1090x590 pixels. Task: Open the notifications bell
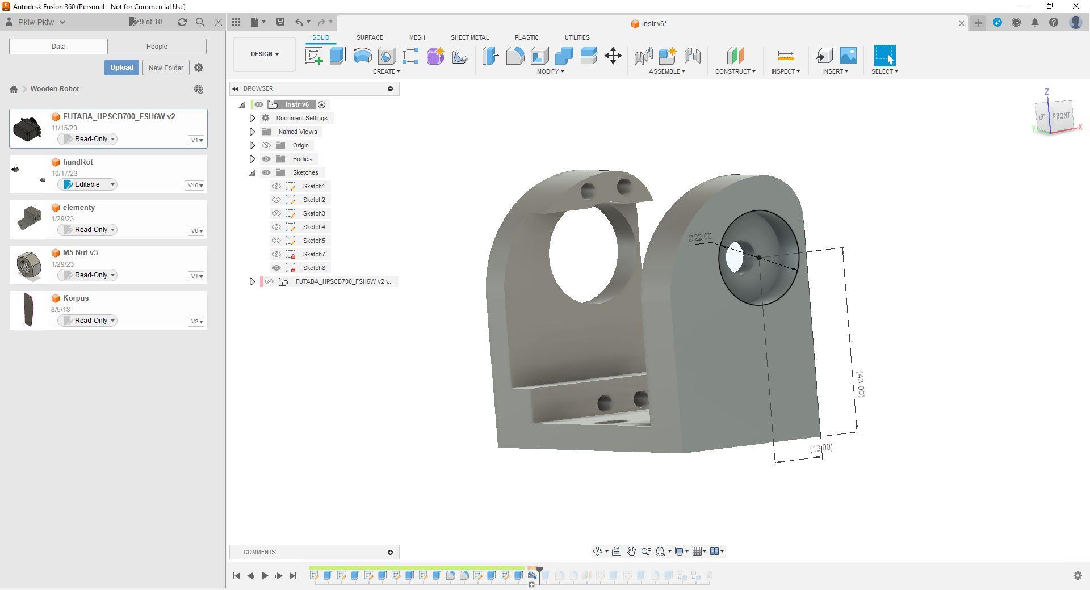point(1035,23)
